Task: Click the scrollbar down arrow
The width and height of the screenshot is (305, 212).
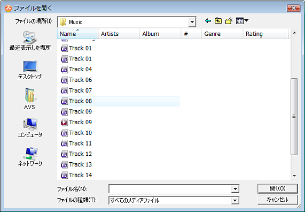Action: 294,176
